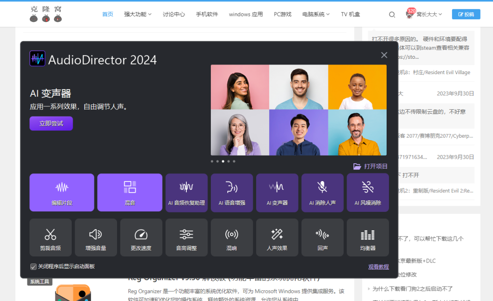Select the first banner carousel dot
493x301 pixels.
click(x=212, y=161)
